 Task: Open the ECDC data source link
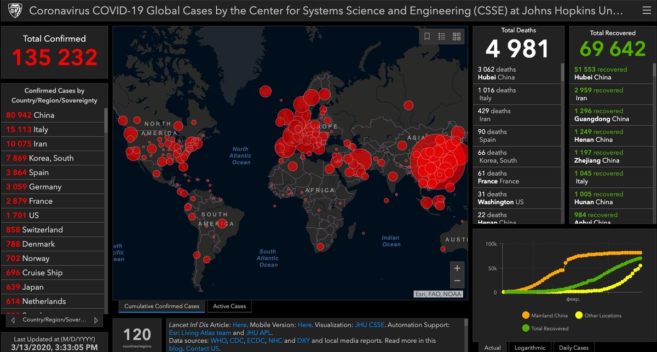[x=256, y=341]
